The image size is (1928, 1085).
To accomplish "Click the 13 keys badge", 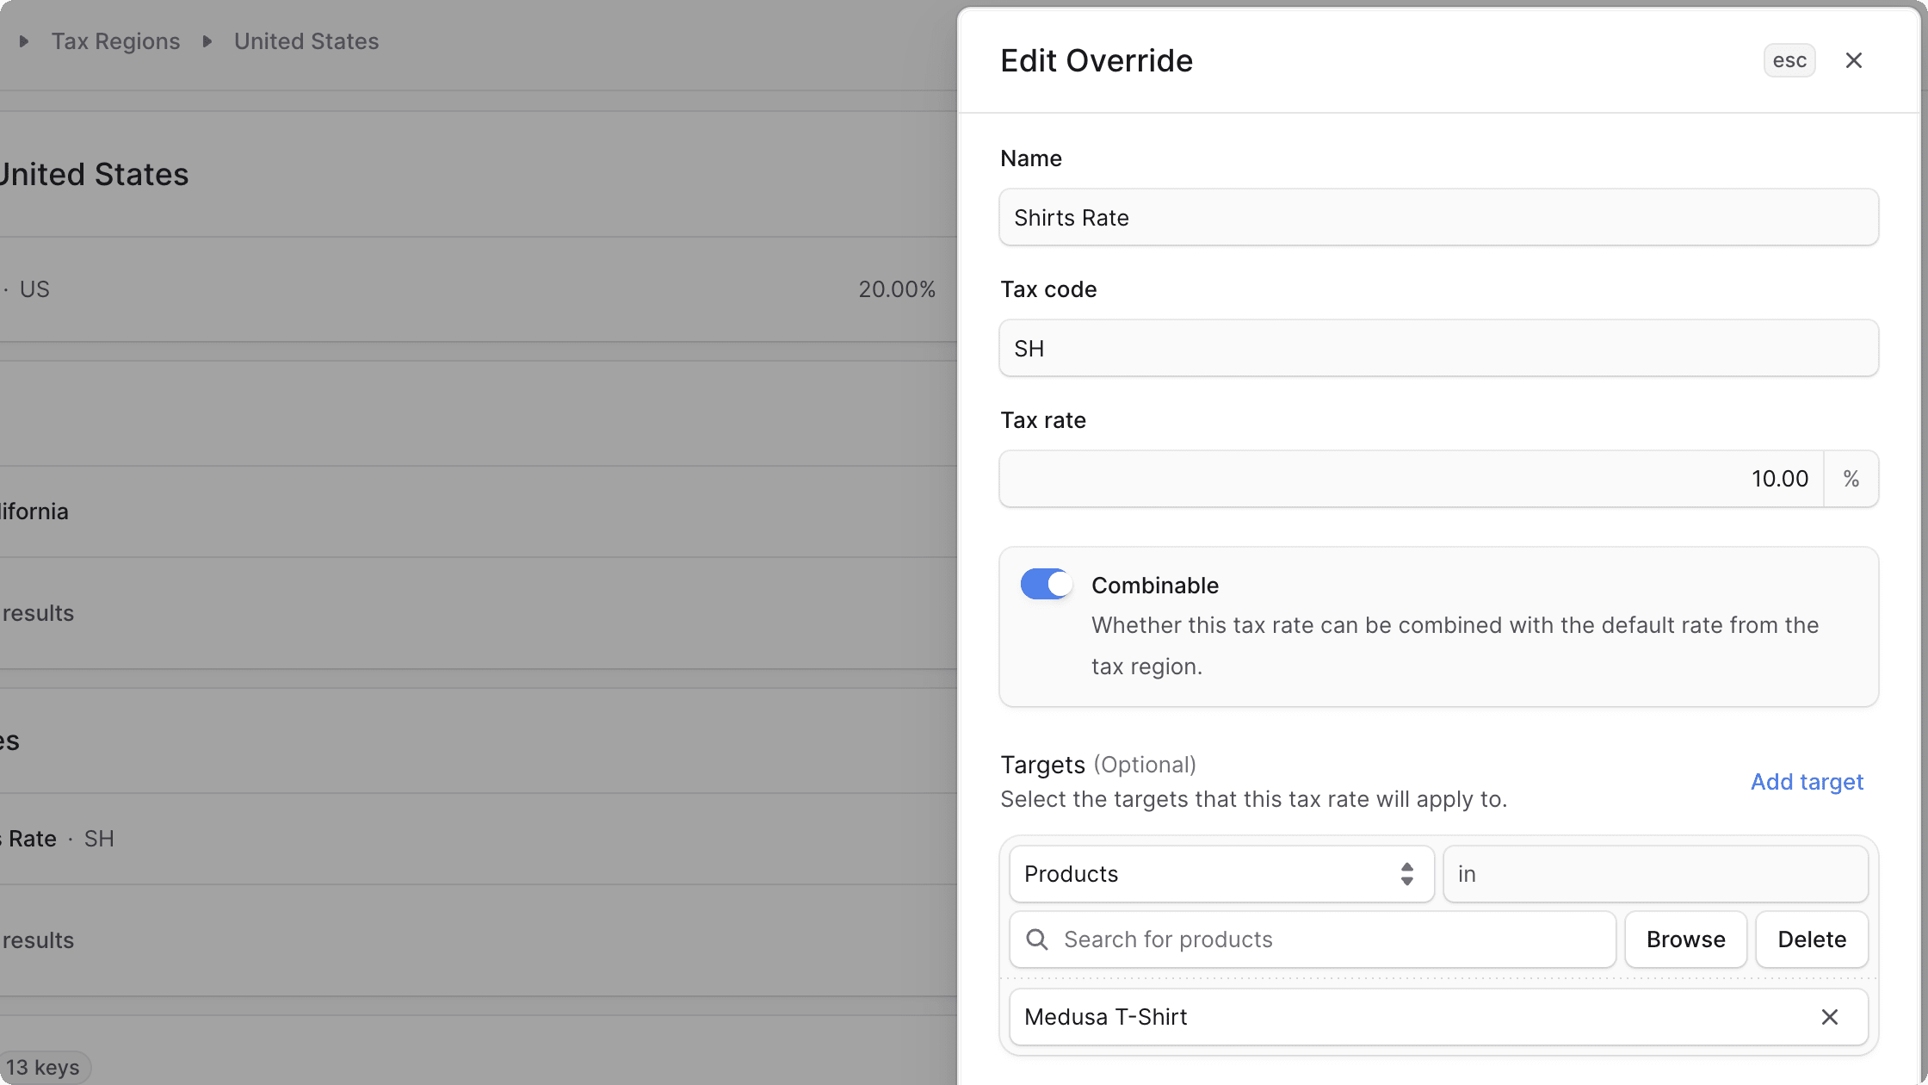I will coord(45,1067).
